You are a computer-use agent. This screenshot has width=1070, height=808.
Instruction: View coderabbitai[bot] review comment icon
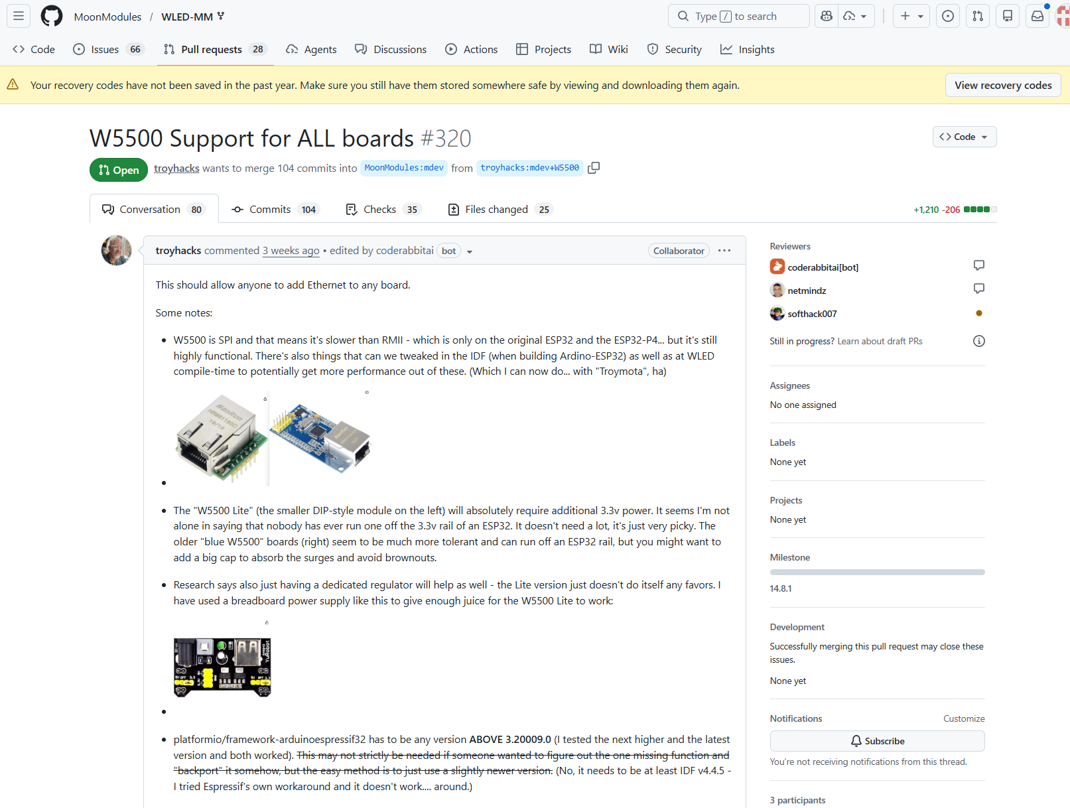(x=978, y=265)
